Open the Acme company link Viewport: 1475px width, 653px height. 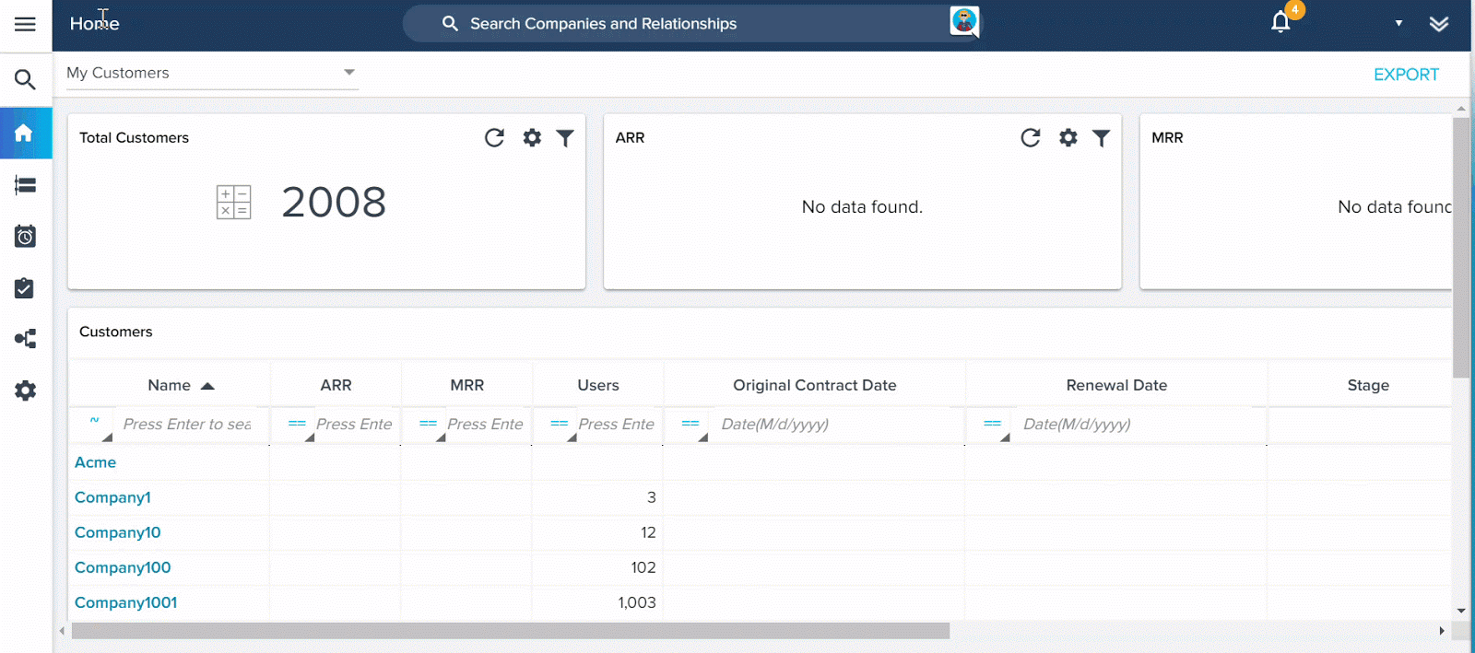click(95, 462)
